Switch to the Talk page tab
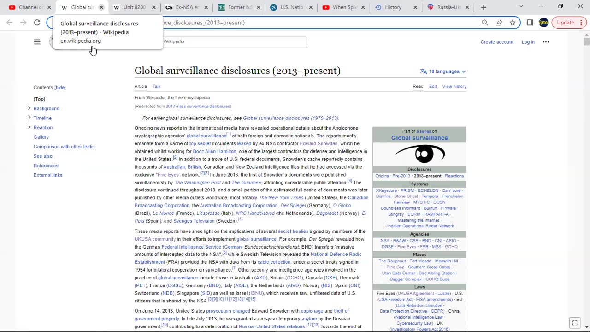Screen dimensions: 590x332 156,86
